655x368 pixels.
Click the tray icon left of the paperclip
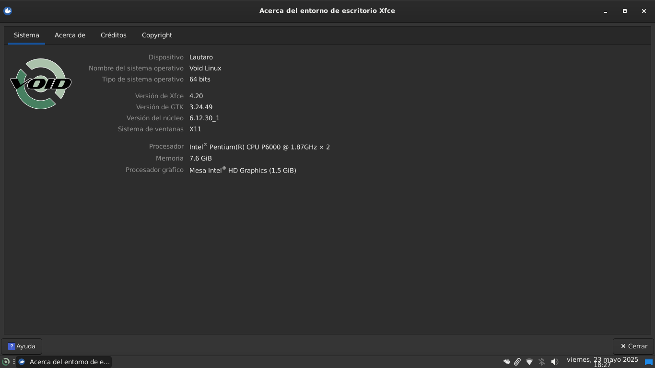(506, 362)
